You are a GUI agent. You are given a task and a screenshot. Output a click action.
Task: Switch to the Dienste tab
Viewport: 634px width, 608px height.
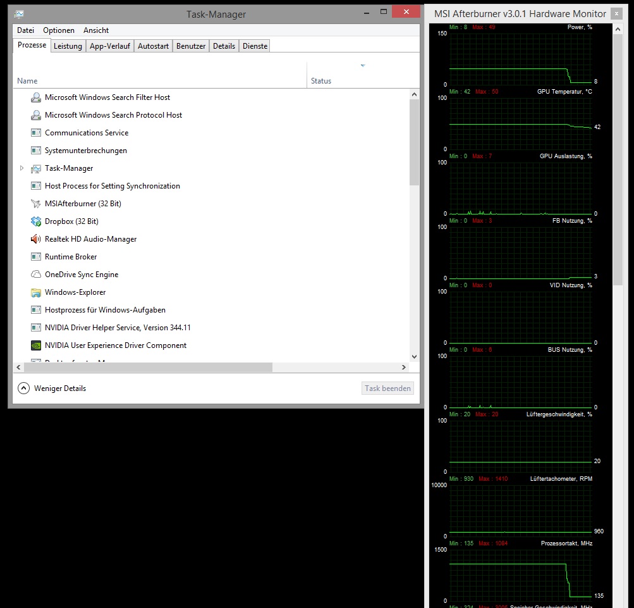click(255, 46)
